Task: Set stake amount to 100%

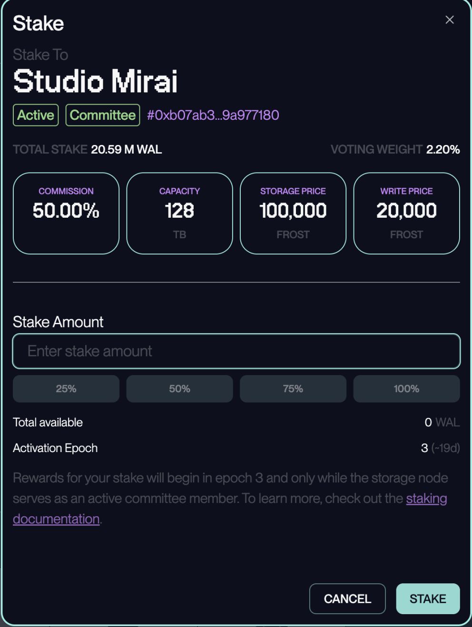Action: pyautogui.click(x=406, y=388)
